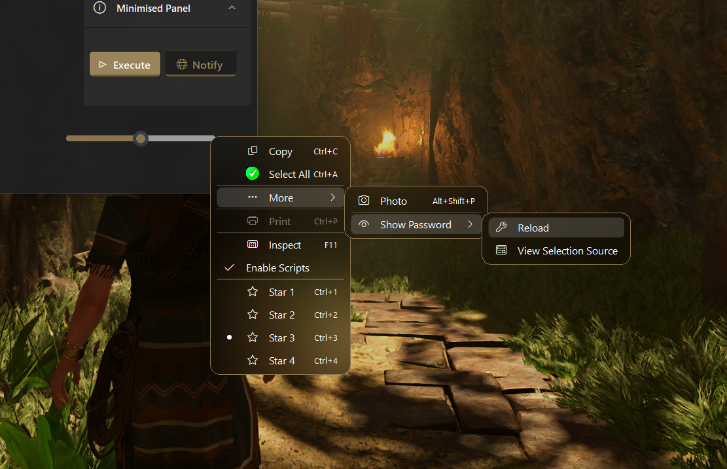Click the info icon on Minimised Panel

pos(99,8)
